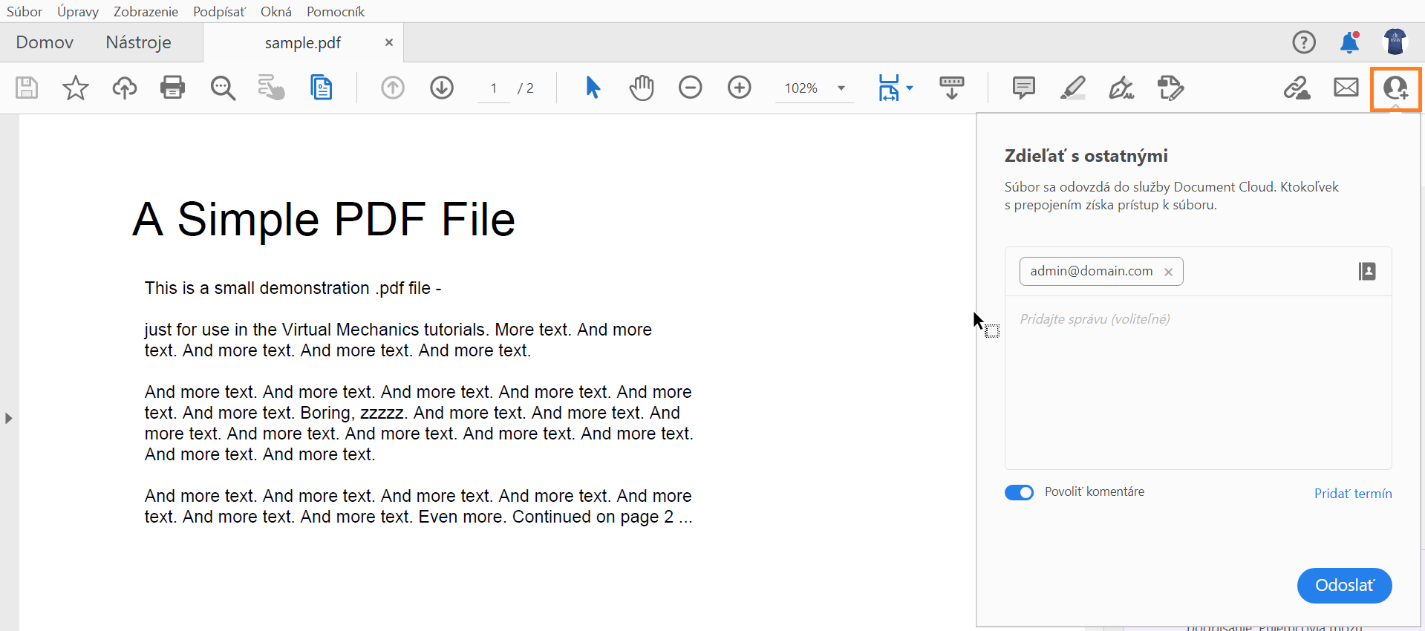Open the Okná menu

(276, 11)
